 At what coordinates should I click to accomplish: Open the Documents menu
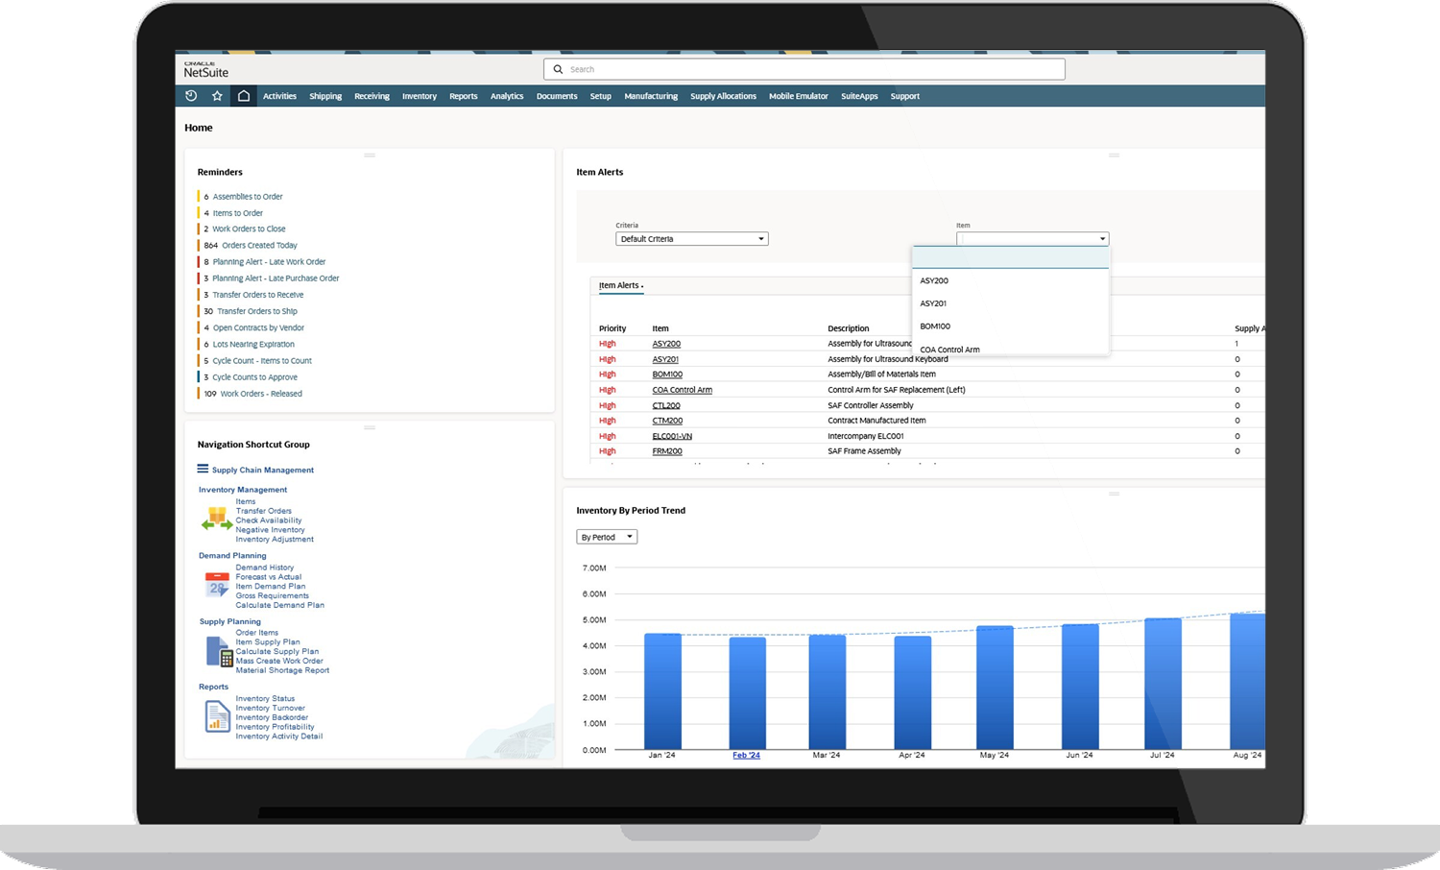(x=557, y=96)
